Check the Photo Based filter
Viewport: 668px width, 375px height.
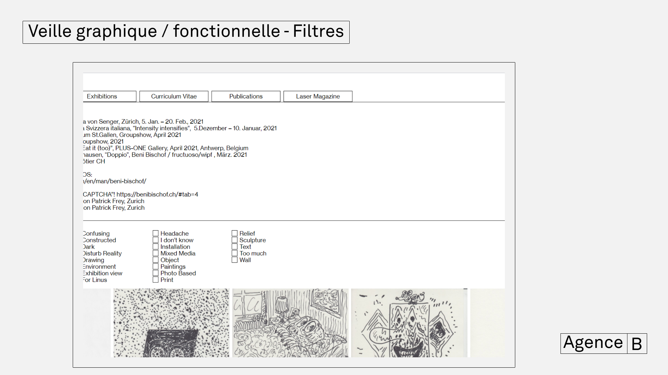pyautogui.click(x=156, y=273)
